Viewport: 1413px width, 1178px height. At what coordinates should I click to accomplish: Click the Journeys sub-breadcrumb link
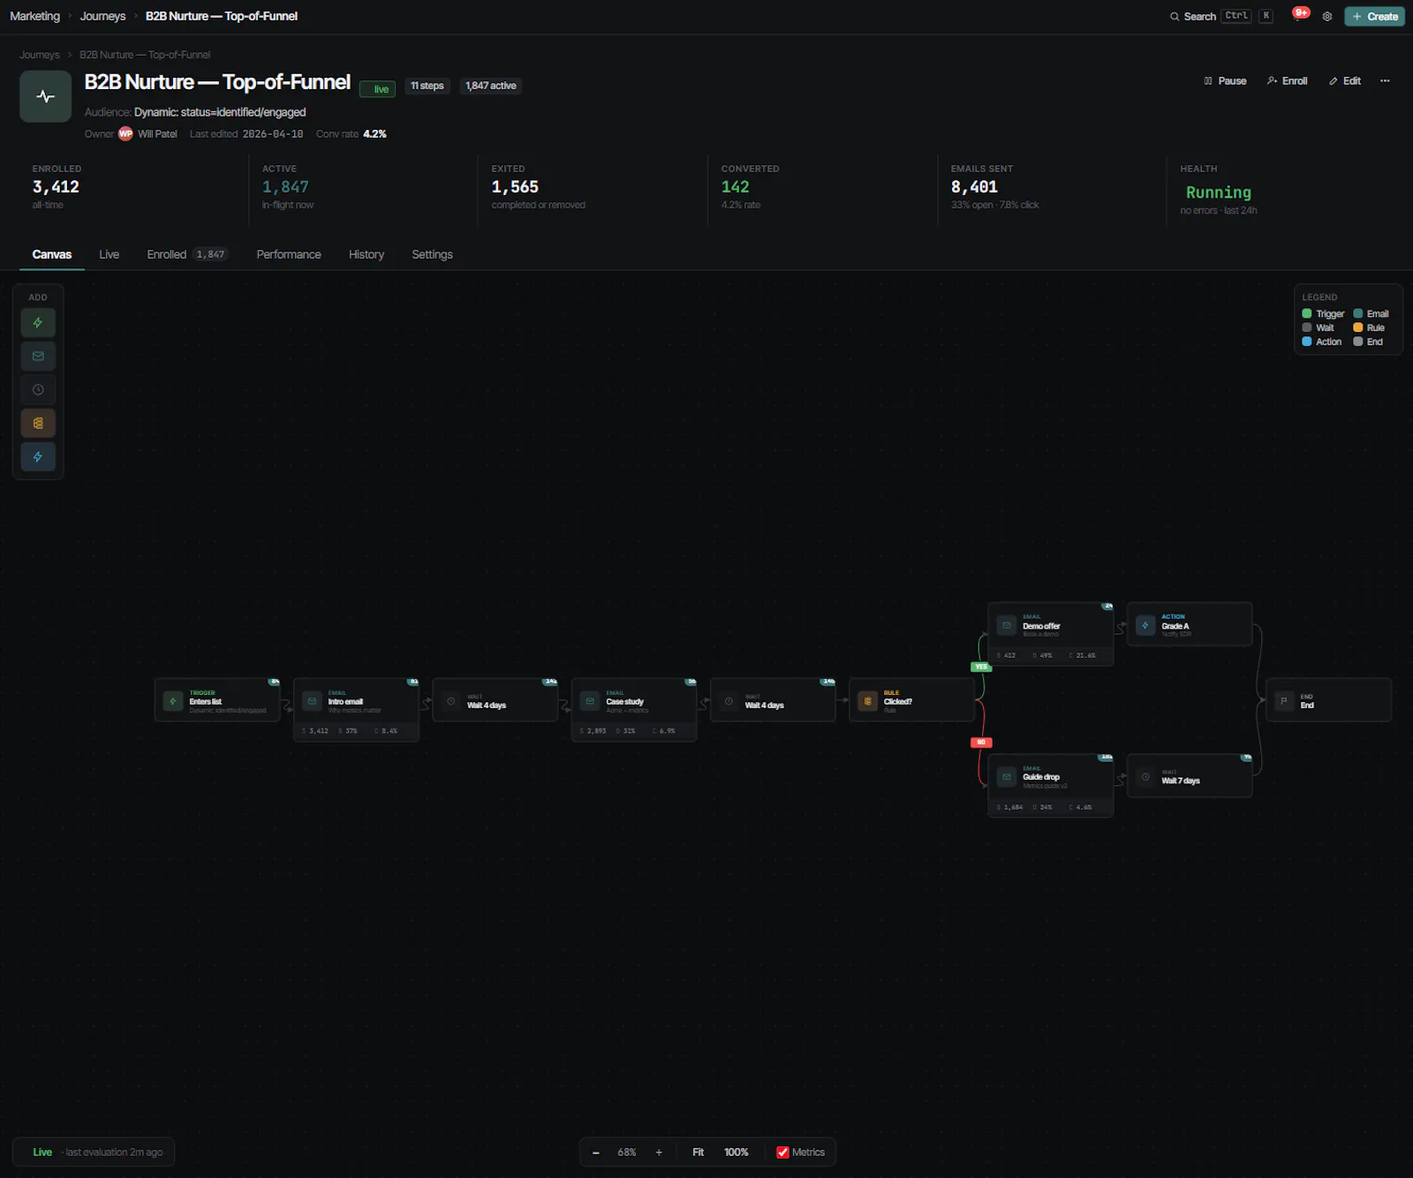tap(40, 55)
